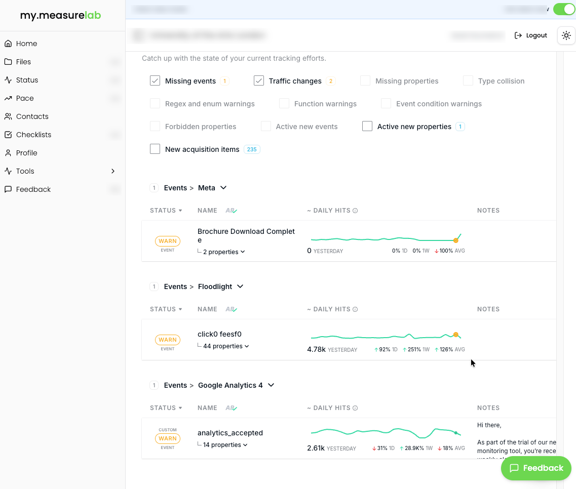This screenshot has width=576, height=489.
Task: Open Contacts using the sidebar icon
Action: [9, 116]
